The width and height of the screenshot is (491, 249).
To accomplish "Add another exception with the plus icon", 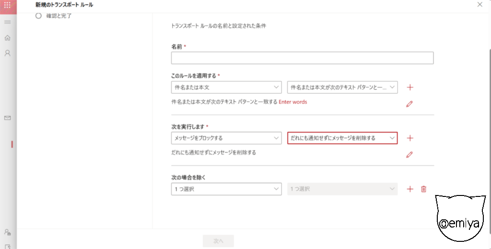I will (x=410, y=189).
